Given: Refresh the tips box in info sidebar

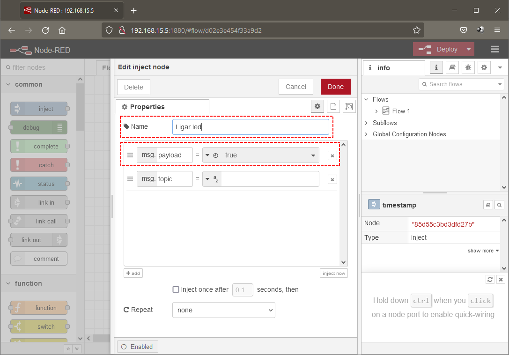Looking at the screenshot, I should tap(490, 279).
